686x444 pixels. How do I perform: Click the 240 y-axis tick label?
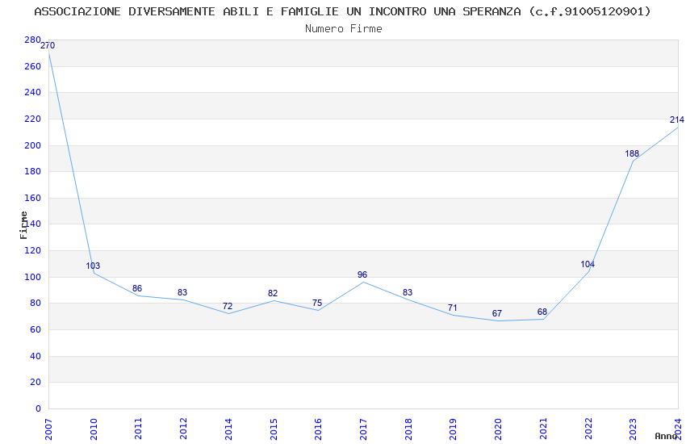click(32, 92)
